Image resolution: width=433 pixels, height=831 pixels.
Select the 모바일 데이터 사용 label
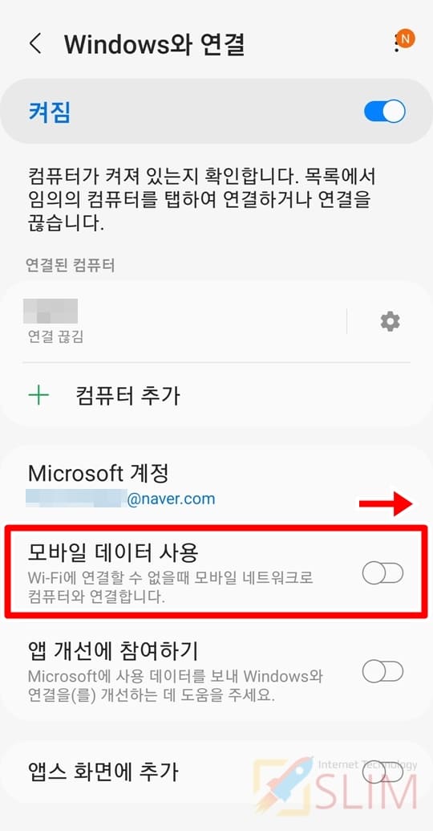tap(112, 553)
